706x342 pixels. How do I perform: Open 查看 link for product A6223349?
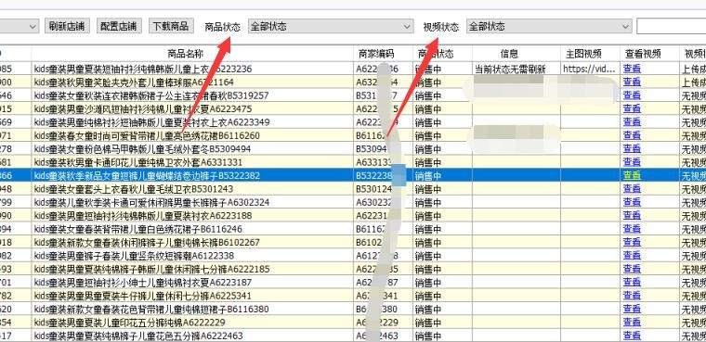(x=632, y=122)
